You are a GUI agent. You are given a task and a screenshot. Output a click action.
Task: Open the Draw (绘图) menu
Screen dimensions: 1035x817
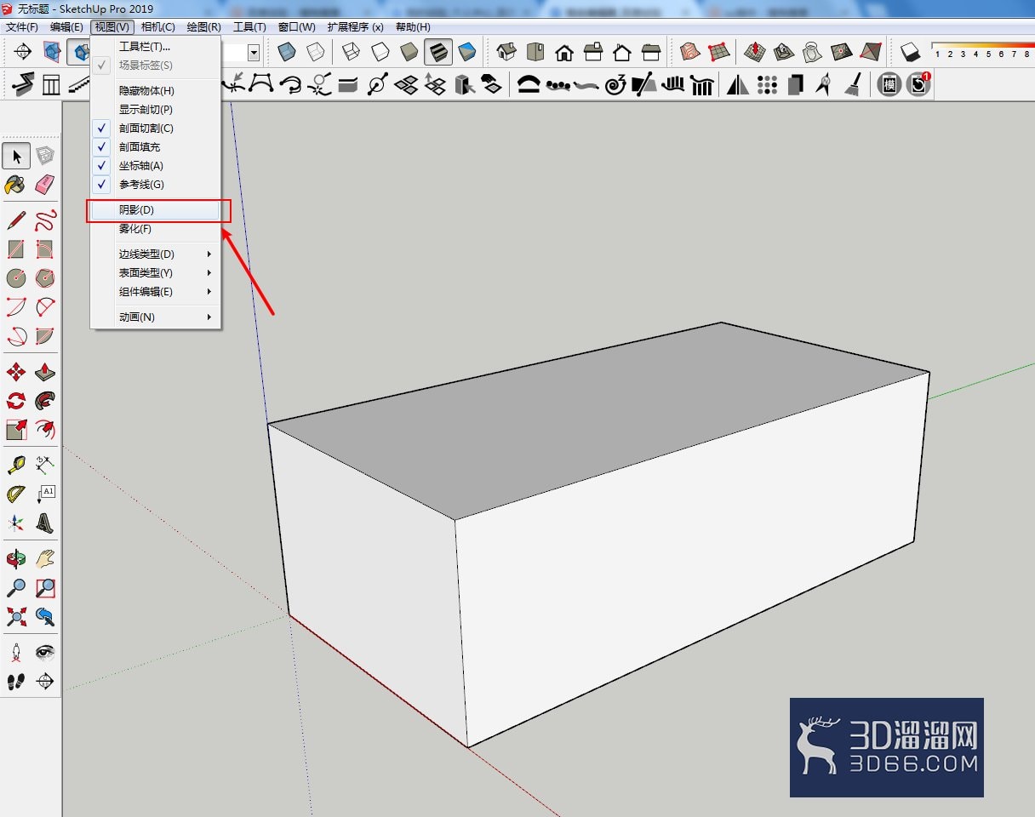click(204, 27)
